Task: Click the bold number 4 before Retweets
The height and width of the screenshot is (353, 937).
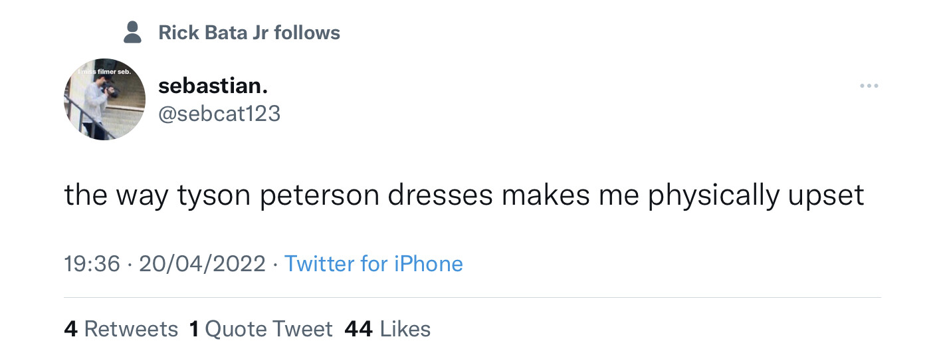Action: tap(71, 329)
